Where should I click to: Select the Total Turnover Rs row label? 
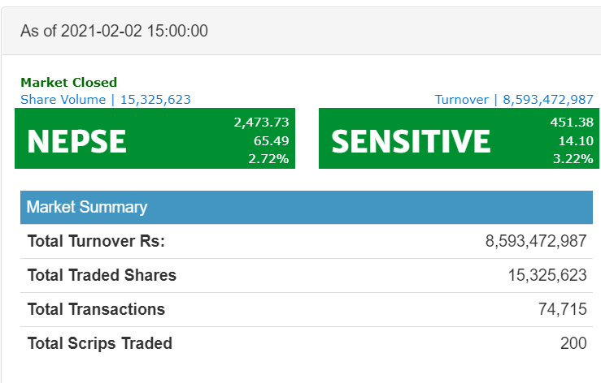(96, 241)
